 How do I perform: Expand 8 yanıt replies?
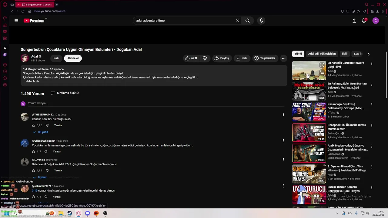click(40, 177)
